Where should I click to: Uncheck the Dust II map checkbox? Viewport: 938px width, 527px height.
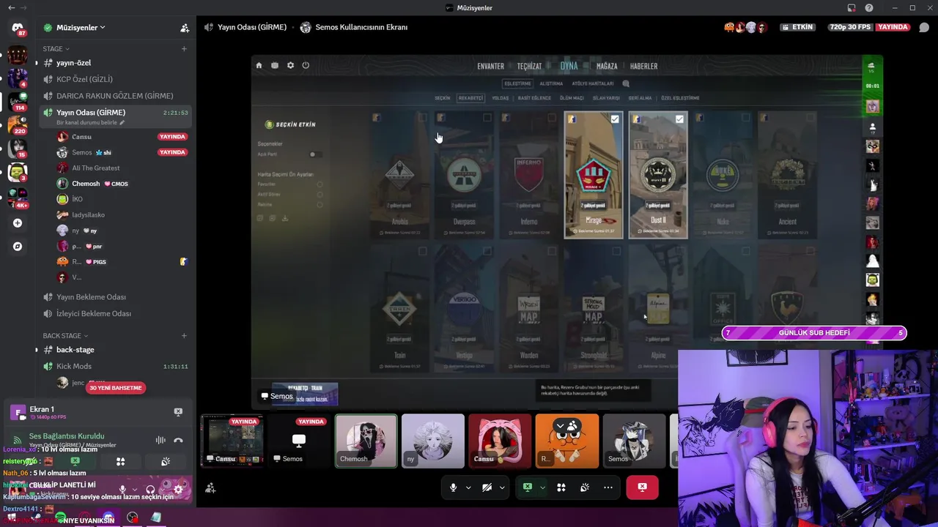(679, 119)
